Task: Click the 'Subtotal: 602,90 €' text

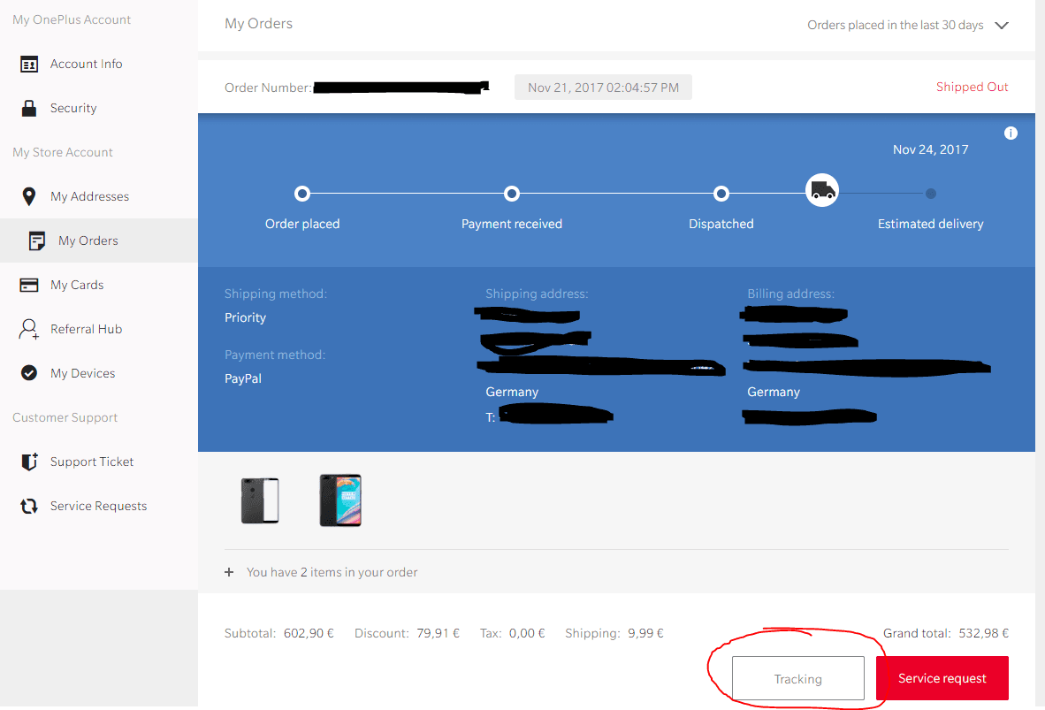Action: click(x=279, y=633)
